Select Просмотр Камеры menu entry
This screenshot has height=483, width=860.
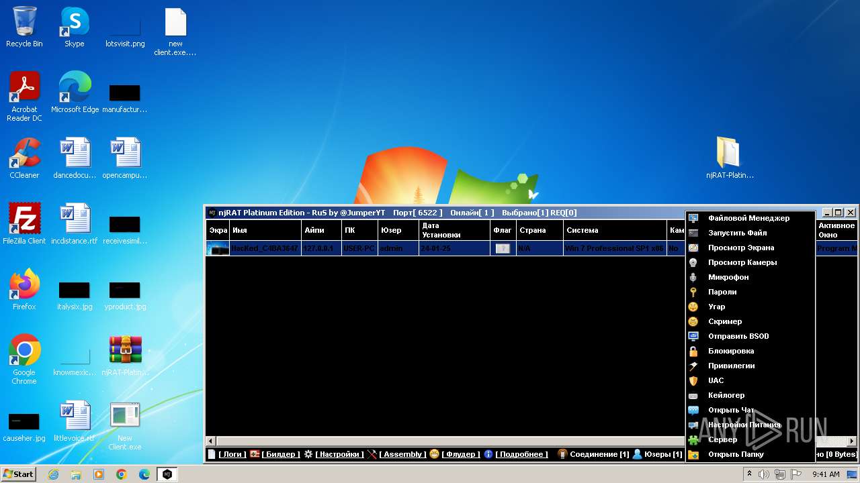(750, 262)
